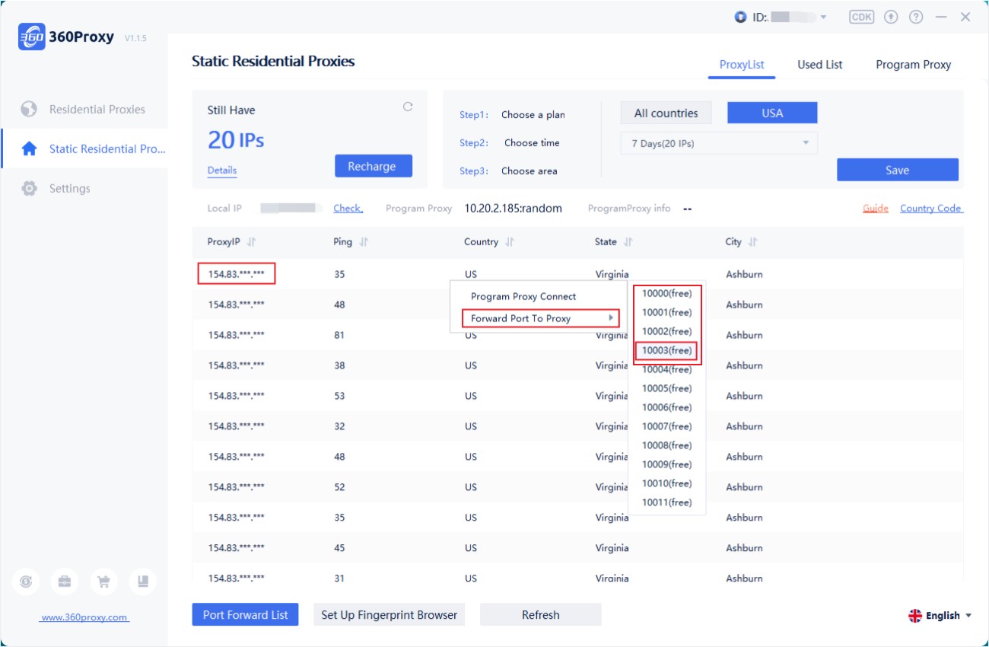Click the briefcase icon in the bottom sidebar
Viewport: 989px width, 647px height.
tap(65, 582)
